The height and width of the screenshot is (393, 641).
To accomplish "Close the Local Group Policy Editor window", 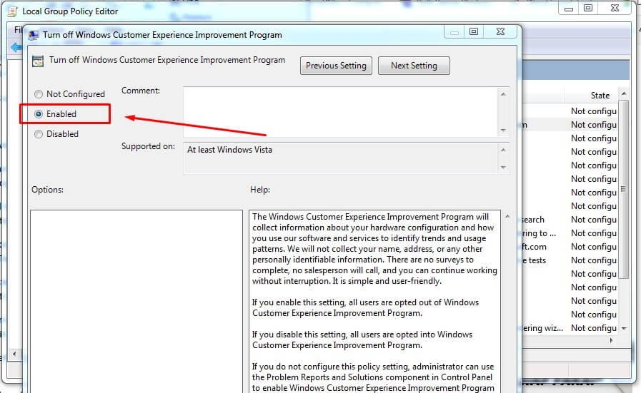I will [x=615, y=8].
